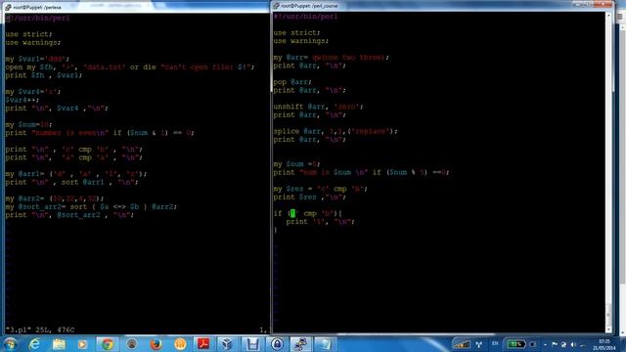This screenshot has height=352, width=626.
Task: Open Windows Explorer folder icon in taskbar
Action: pyautogui.click(x=59, y=344)
